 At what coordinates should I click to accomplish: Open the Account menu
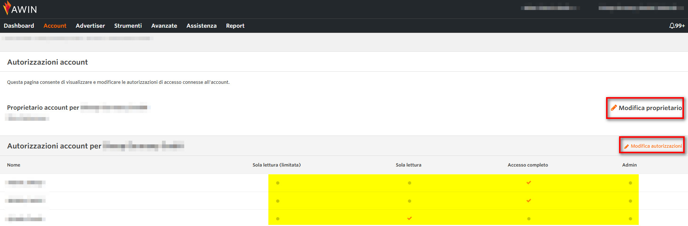tap(55, 26)
